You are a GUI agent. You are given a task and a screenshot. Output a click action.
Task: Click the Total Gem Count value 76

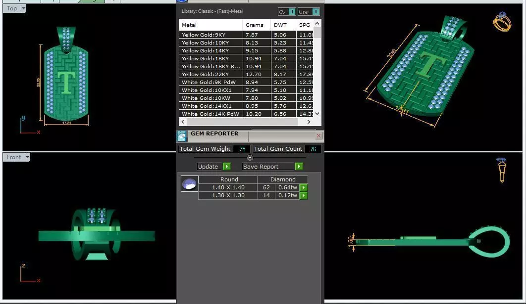[313, 149]
